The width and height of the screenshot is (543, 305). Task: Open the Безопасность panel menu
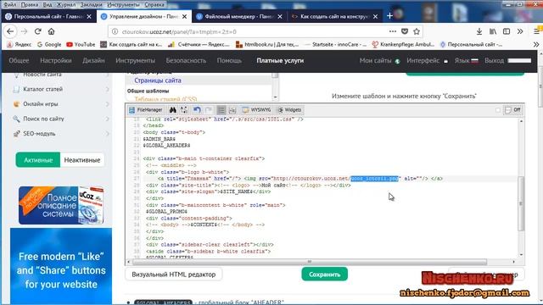coord(186,60)
